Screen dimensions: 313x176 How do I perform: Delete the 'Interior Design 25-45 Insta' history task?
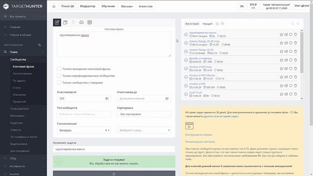point(295,43)
